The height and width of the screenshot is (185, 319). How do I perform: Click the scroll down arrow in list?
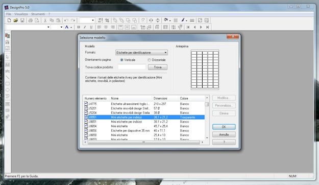[207, 138]
